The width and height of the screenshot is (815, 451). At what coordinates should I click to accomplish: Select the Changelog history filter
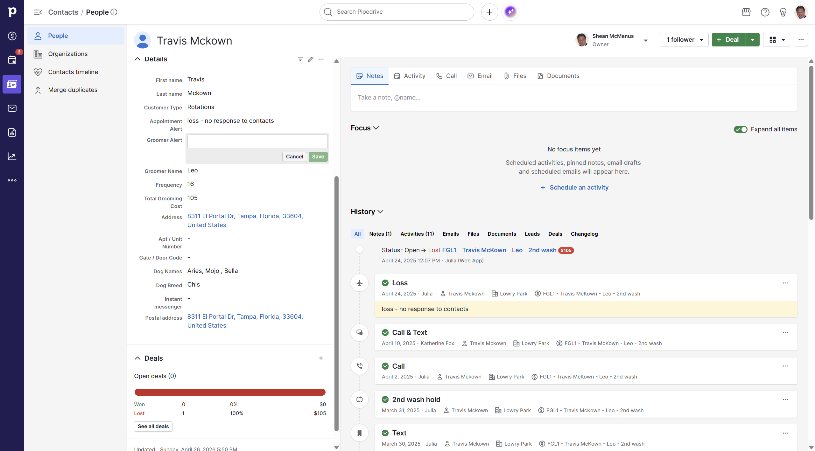coord(584,234)
